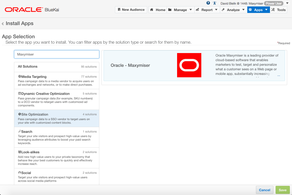Expand the Analyze menu arrow
This screenshot has width=292, height=195.
(243, 10)
